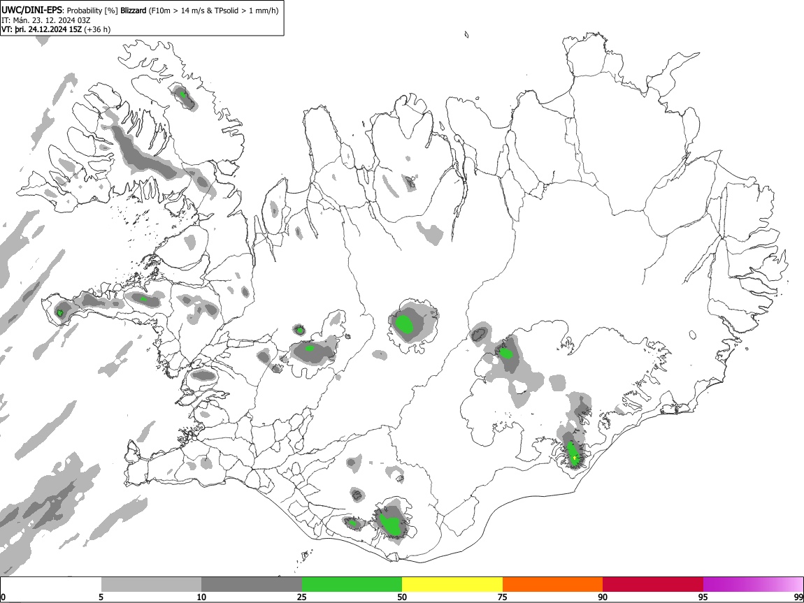
Task: Click the 'VT: þri. 24.12.2024 15Z' line
Action: tap(41, 29)
